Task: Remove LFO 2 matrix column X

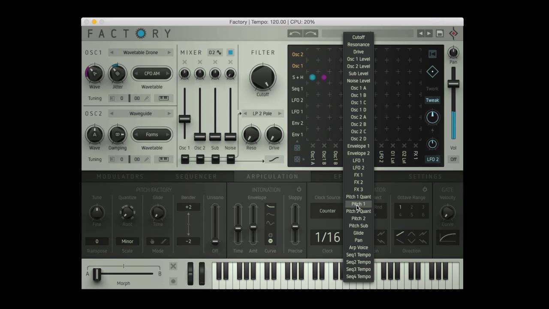Action: 381,146
